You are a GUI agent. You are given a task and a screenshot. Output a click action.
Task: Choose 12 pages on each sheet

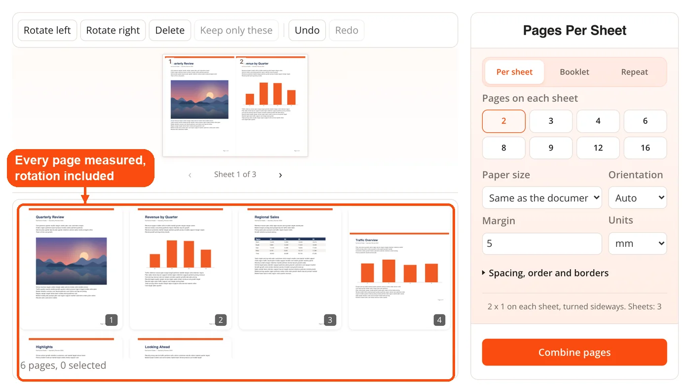pyautogui.click(x=598, y=148)
